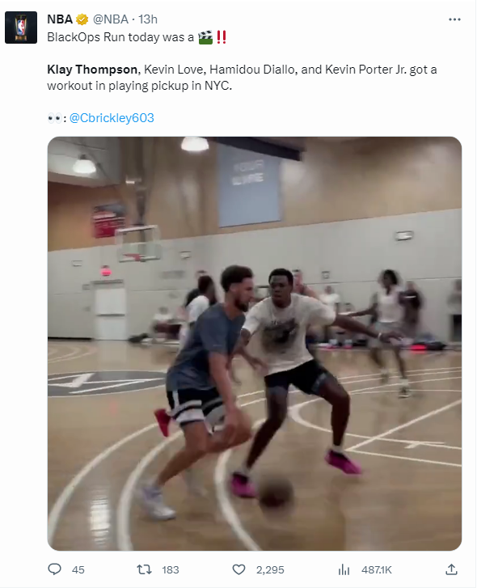Open the @Cbrickley603 mention link
The width and height of the screenshot is (477, 588).
coord(112,118)
